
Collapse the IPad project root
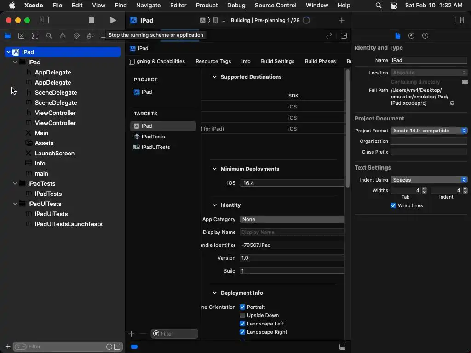coord(8,52)
